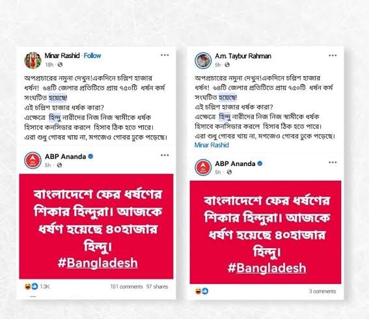The height and width of the screenshot is (319, 369).
Task: Open 3 comments on right post
Action: 323,292
